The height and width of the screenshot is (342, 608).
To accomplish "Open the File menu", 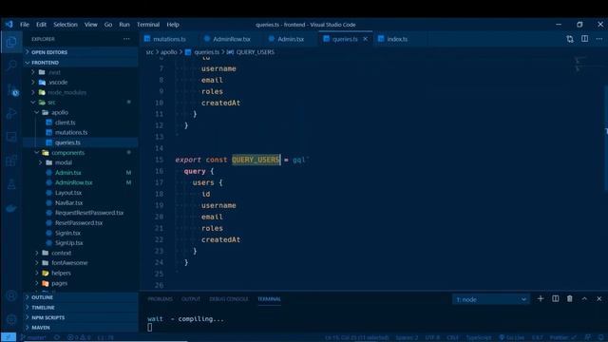I will pos(25,25).
